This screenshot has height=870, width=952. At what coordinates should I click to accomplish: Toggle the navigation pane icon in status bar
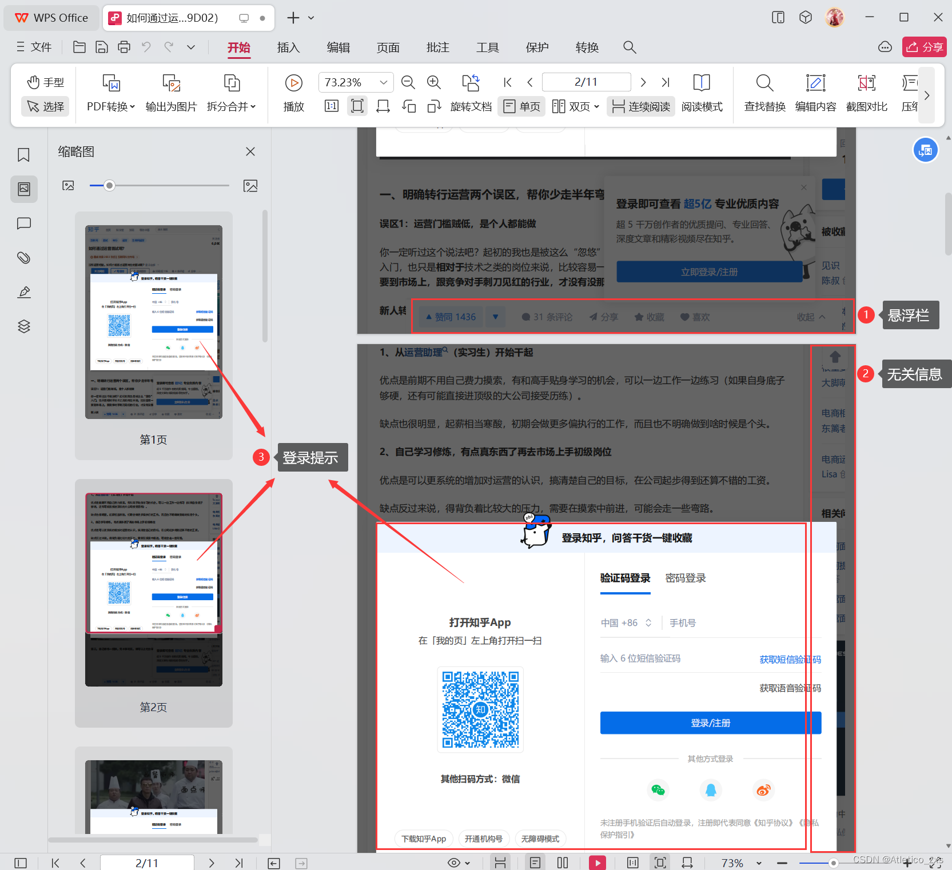pyautogui.click(x=21, y=863)
